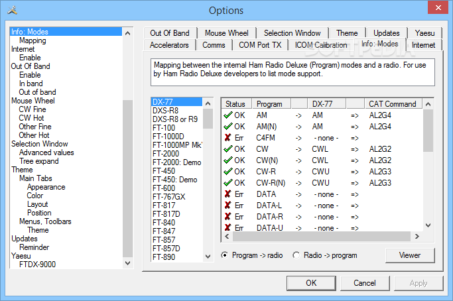This screenshot has width=453, height=301.
Task: Open the Out Of Band tab
Action: [x=170, y=33]
